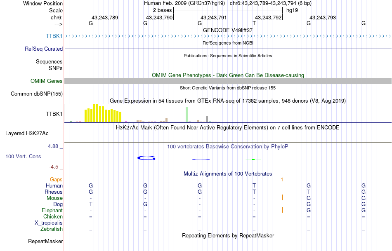Image resolution: width=392 pixels, height=251 pixels.
Task: Select the Zebrafish species label
Action: (x=52, y=229)
